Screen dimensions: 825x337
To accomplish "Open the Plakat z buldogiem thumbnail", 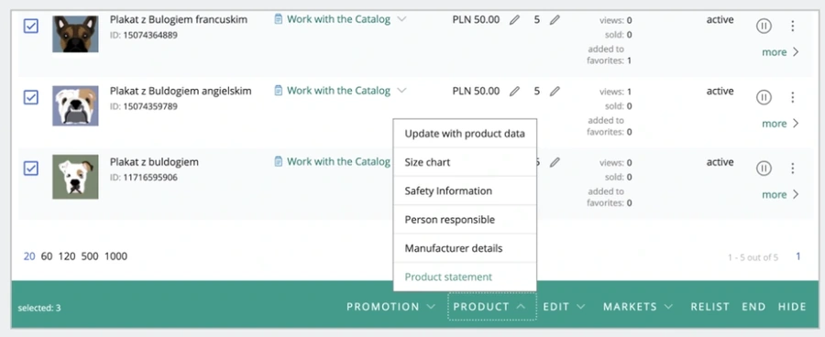I will tap(75, 177).
